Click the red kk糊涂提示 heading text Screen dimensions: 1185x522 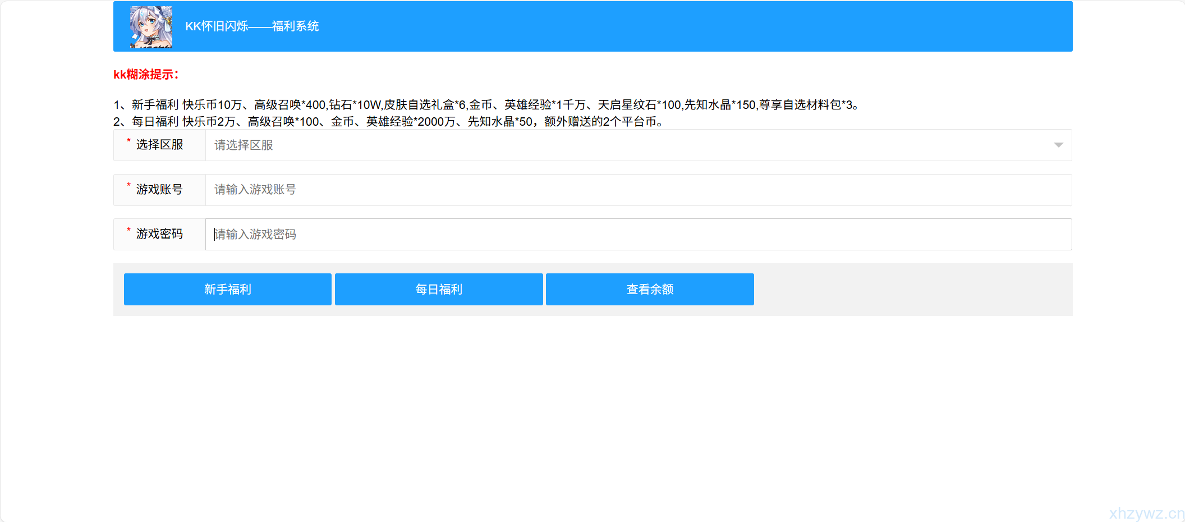click(x=145, y=74)
